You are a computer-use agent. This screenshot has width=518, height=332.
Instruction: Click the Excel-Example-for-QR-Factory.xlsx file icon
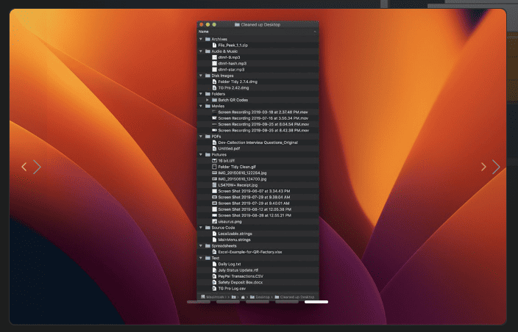coord(214,252)
